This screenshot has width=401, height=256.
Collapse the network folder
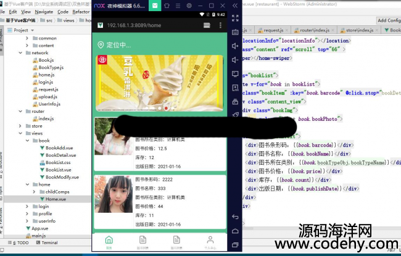20,52
